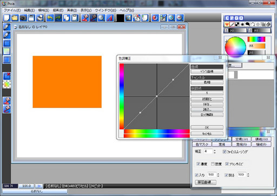Disable the 濃度 checkbox
This screenshot has width=277, height=196.
tap(198, 164)
